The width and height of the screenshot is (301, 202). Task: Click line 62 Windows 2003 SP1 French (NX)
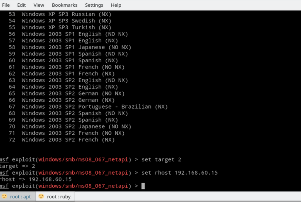(x=61, y=73)
